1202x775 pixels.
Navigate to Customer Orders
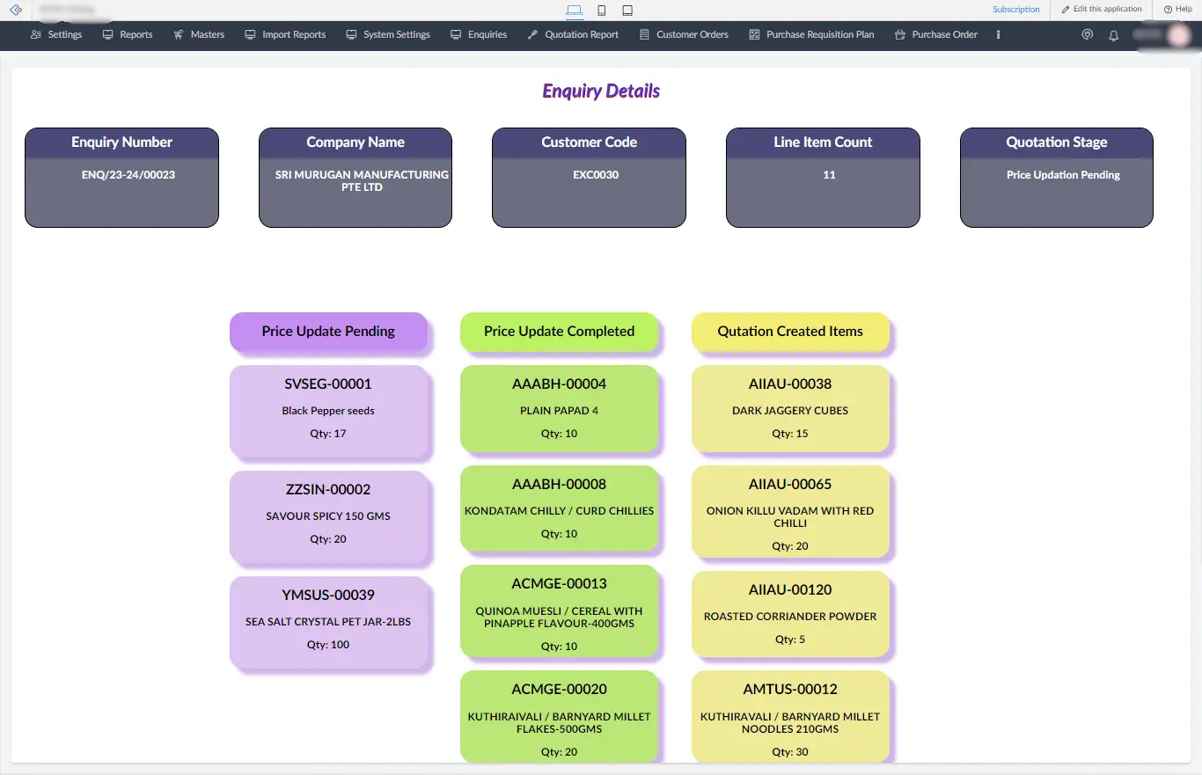coord(684,34)
